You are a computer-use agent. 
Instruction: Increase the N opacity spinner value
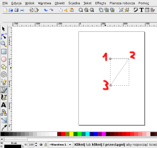tap(36, 143)
